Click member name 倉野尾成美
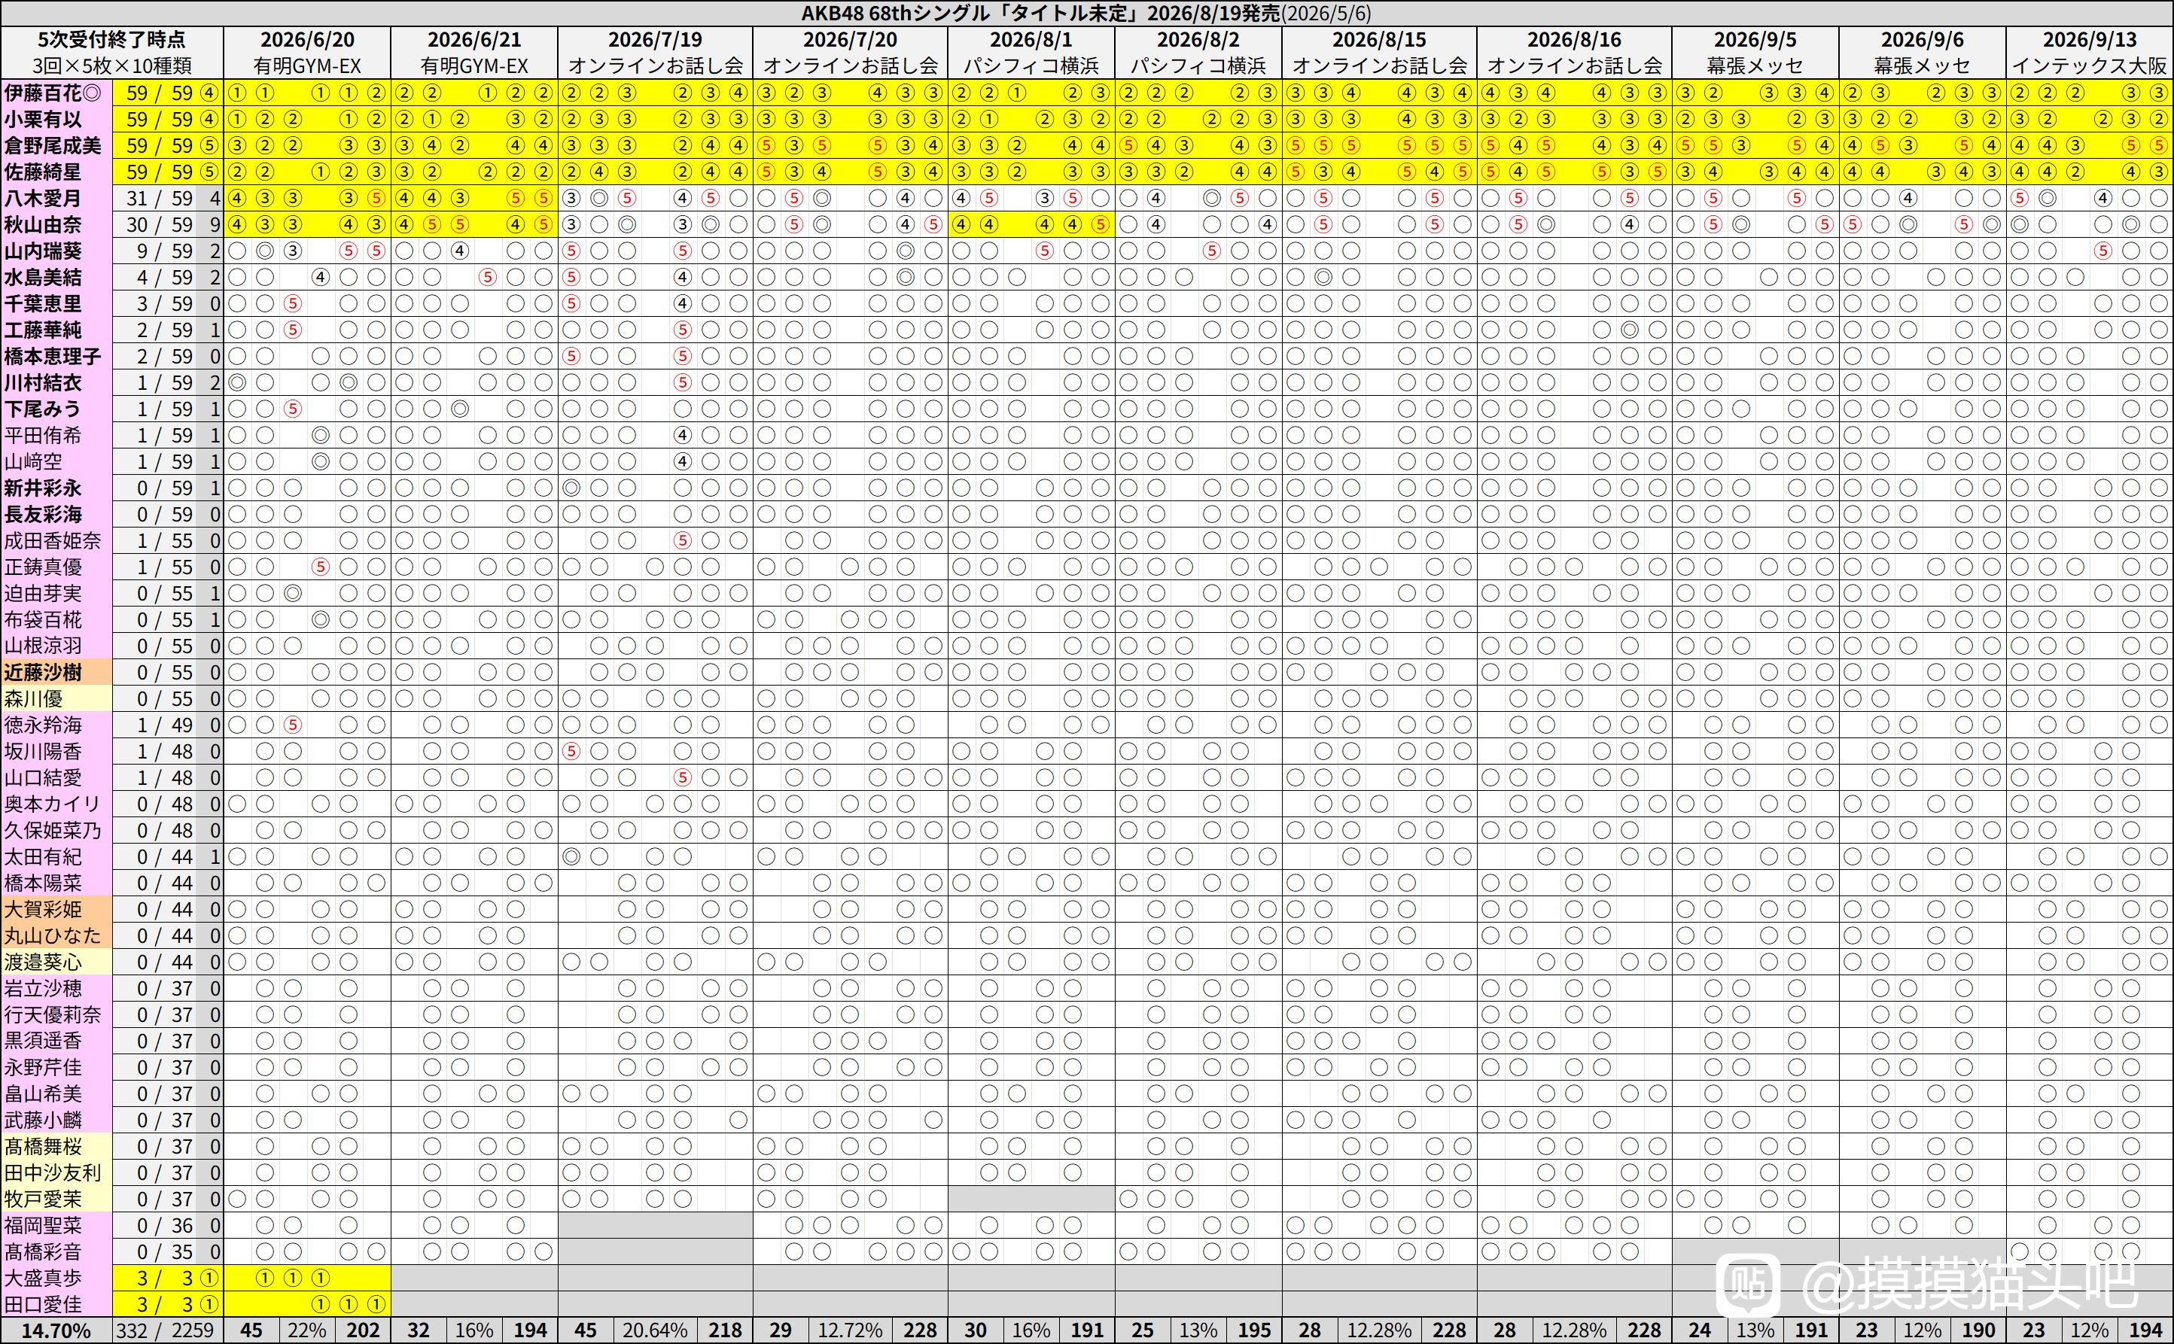 click(53, 146)
